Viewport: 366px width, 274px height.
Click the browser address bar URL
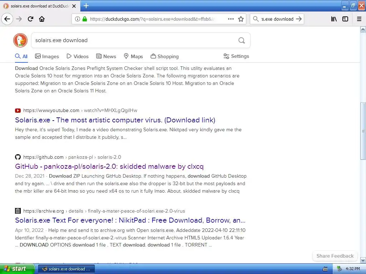152,19
